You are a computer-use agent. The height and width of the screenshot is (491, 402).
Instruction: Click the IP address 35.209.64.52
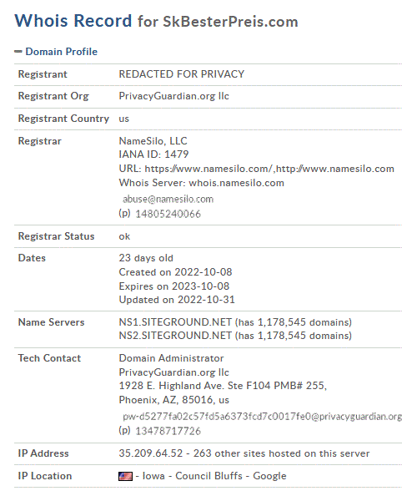click(150, 453)
